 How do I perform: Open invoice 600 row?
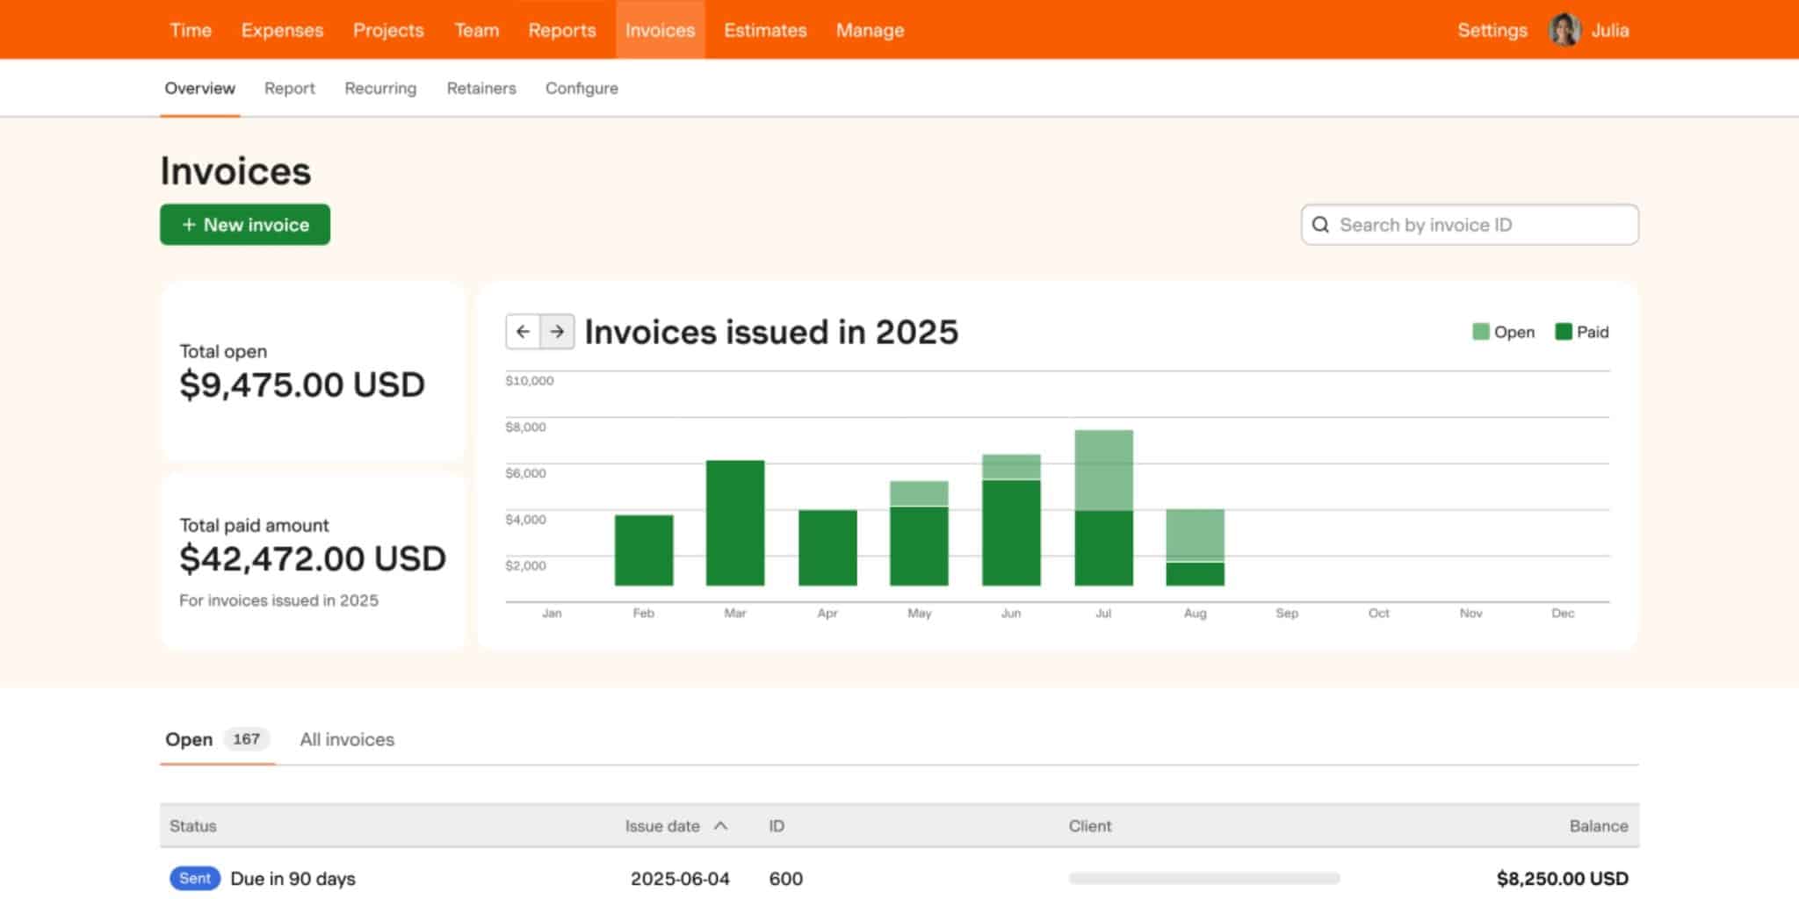[x=785, y=878]
